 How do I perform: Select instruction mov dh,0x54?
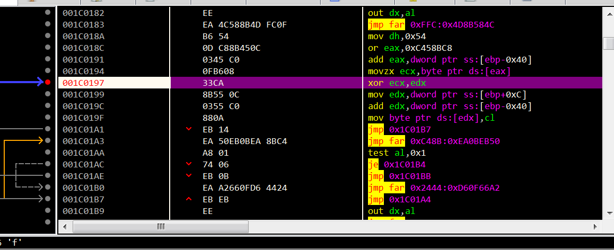coord(397,37)
